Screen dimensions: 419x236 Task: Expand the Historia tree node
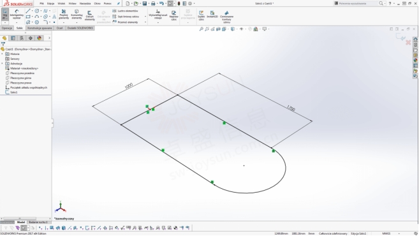pyautogui.click(x=3, y=54)
